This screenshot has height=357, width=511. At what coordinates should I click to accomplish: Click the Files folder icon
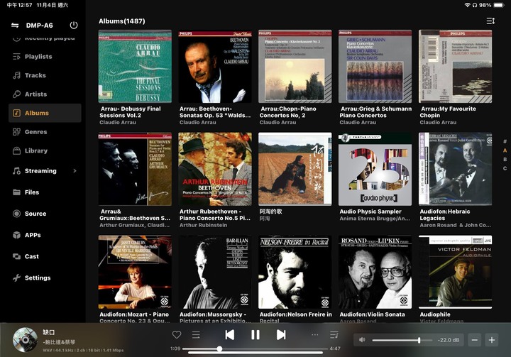16,192
